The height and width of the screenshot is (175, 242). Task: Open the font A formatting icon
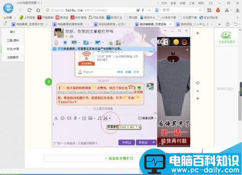click(x=56, y=119)
